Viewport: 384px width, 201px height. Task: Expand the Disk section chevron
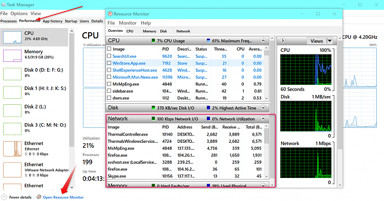coord(263,107)
